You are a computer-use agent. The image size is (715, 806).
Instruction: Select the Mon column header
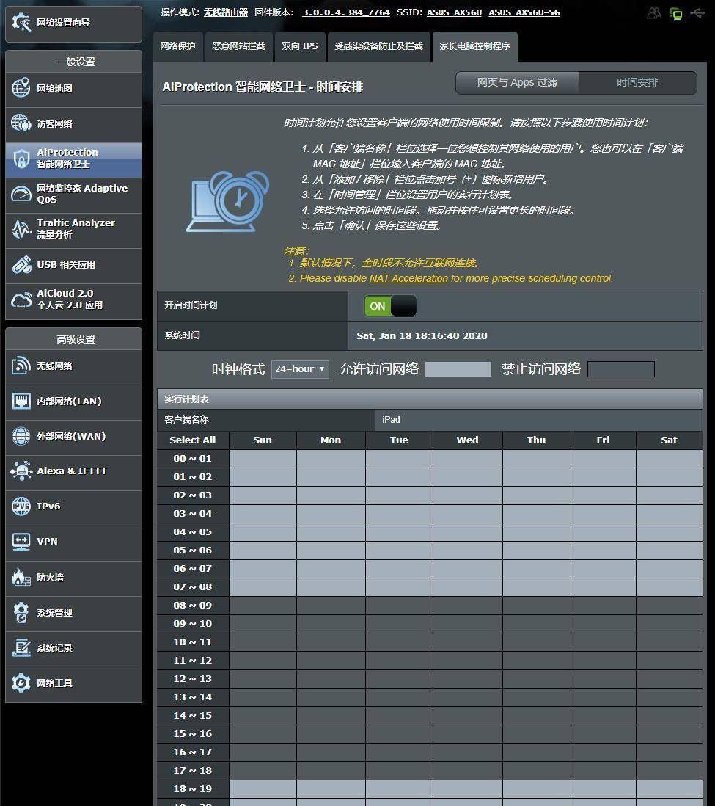[331, 440]
